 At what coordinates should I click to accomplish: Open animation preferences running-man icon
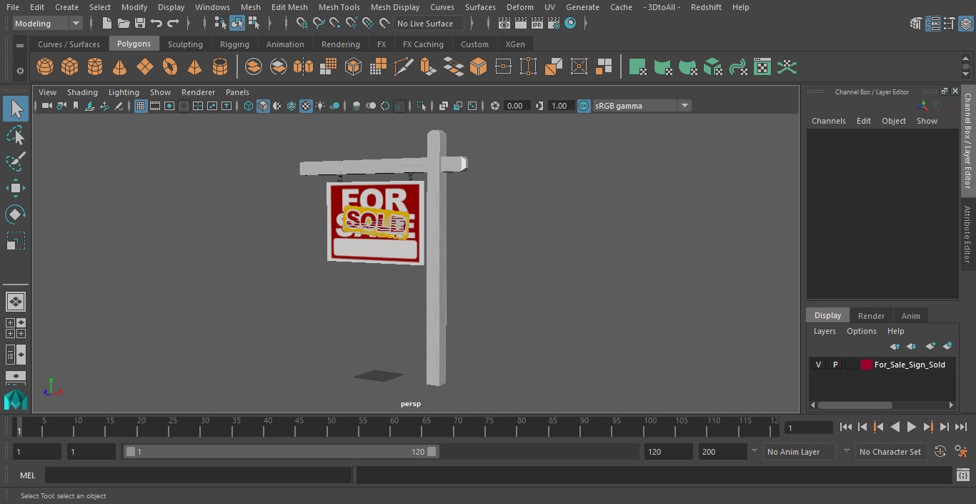(961, 452)
